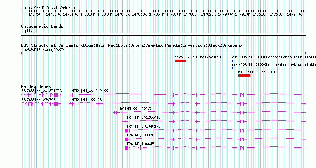Click the Cytogenetic Bands track title
Viewport: 316px width, 168px height.
pyautogui.click(x=42, y=26)
